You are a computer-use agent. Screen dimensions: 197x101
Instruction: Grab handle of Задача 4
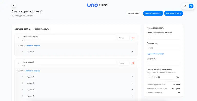tap(22, 96)
